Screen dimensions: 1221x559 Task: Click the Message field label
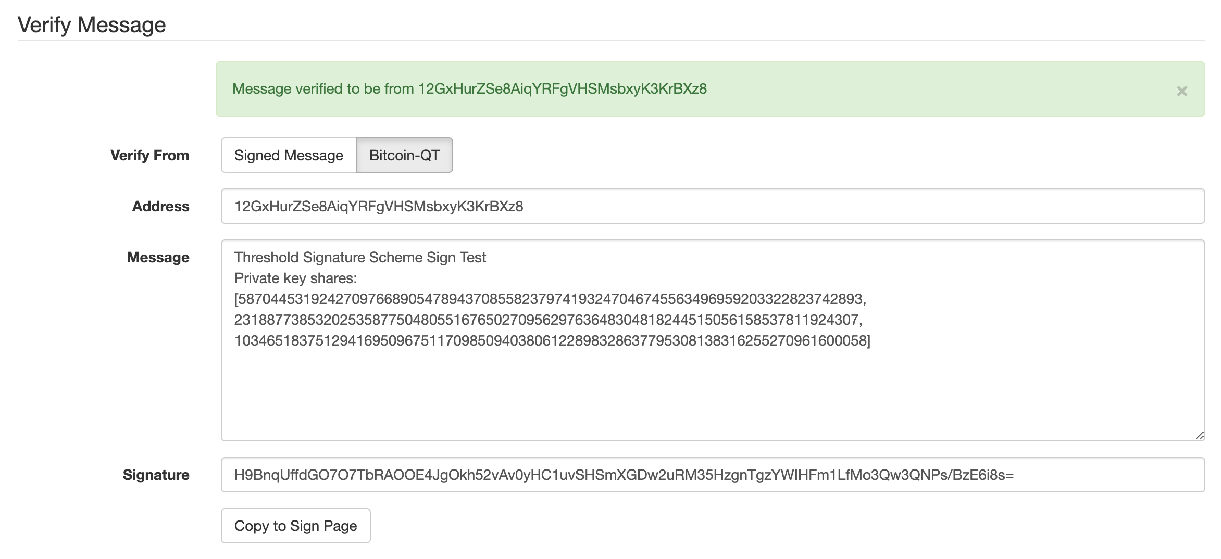158,257
